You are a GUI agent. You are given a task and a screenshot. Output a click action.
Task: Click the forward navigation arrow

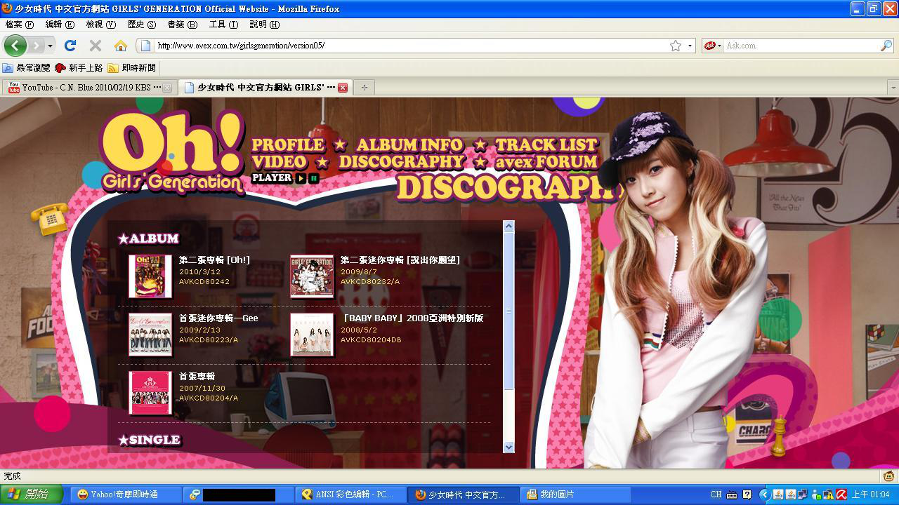tap(35, 46)
